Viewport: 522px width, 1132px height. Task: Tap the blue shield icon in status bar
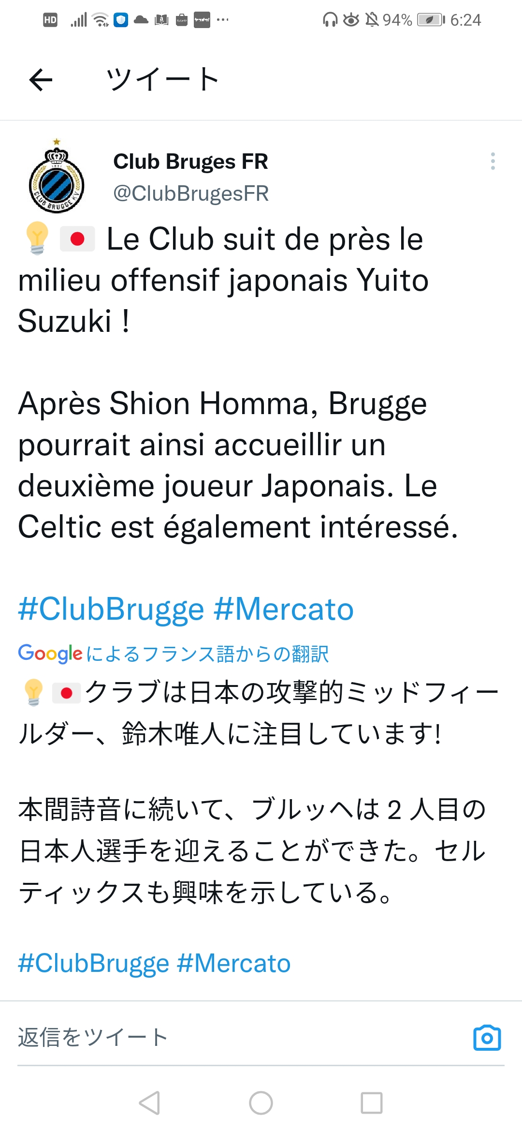[121, 20]
